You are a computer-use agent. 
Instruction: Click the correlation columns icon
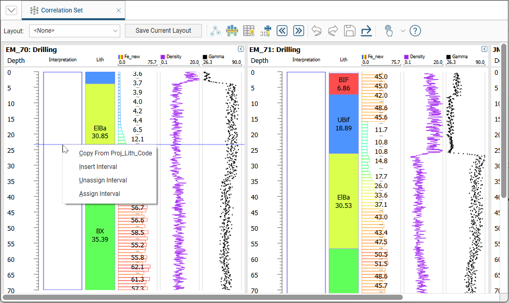pos(232,31)
